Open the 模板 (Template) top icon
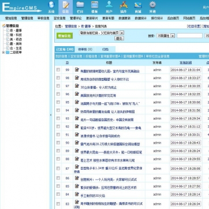The width and height of the screenshot is (209, 209). pyautogui.click(x=95, y=8)
